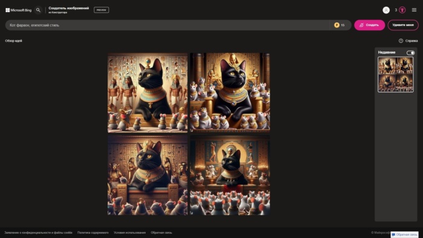The width and height of the screenshot is (423, 238).
Task: Open the Microsoft Bing logo link
Action: coord(18,10)
